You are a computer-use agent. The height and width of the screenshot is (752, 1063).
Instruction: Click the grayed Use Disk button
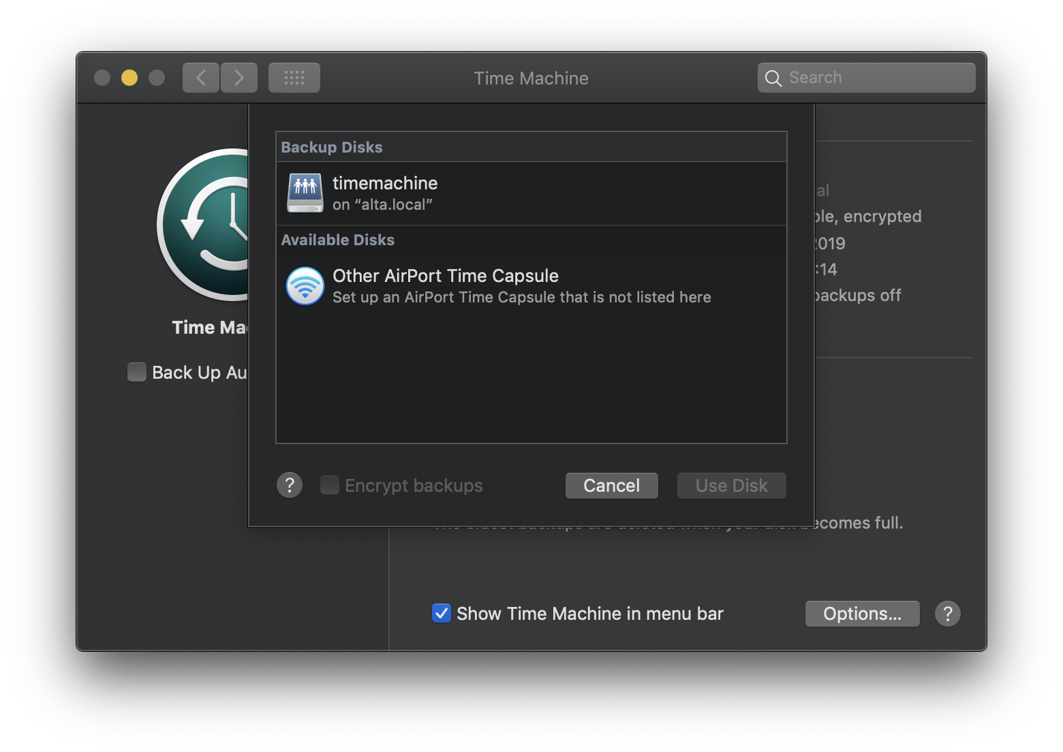[x=731, y=485]
